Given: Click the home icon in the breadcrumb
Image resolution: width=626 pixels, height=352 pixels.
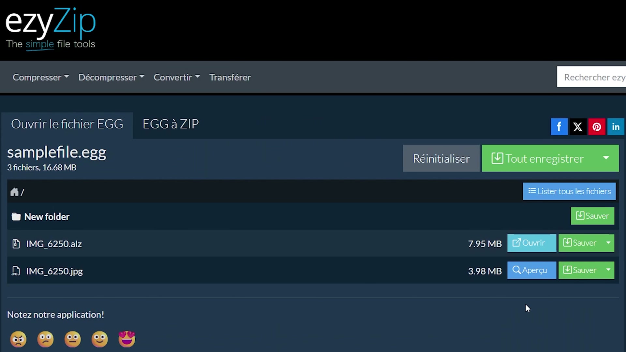Looking at the screenshot, I should 14,192.
